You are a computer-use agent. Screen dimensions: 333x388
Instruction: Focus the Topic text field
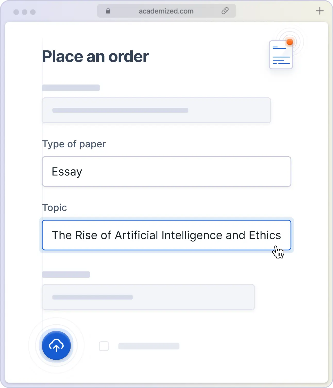[166, 235]
